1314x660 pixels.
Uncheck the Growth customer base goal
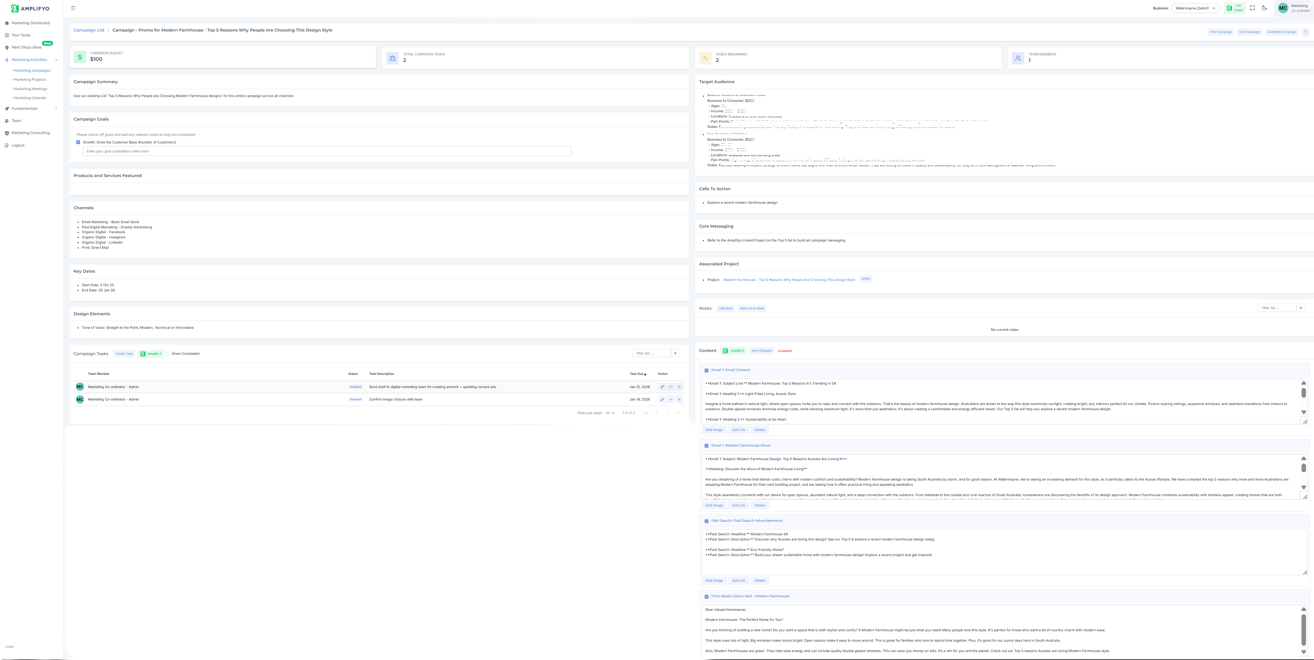[x=78, y=142]
